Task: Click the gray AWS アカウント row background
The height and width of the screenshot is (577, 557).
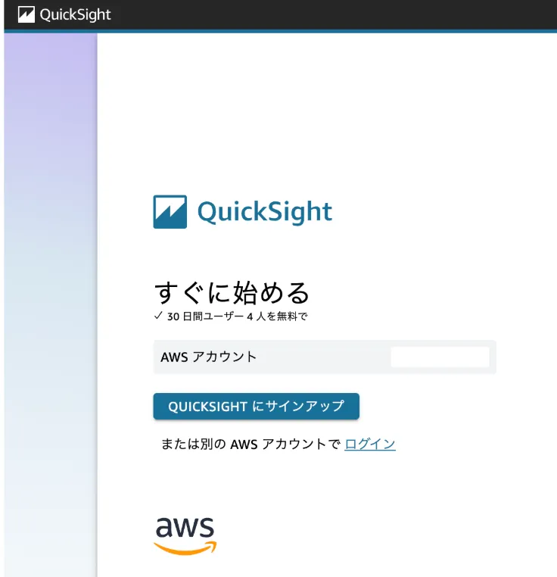Action: 325,357
